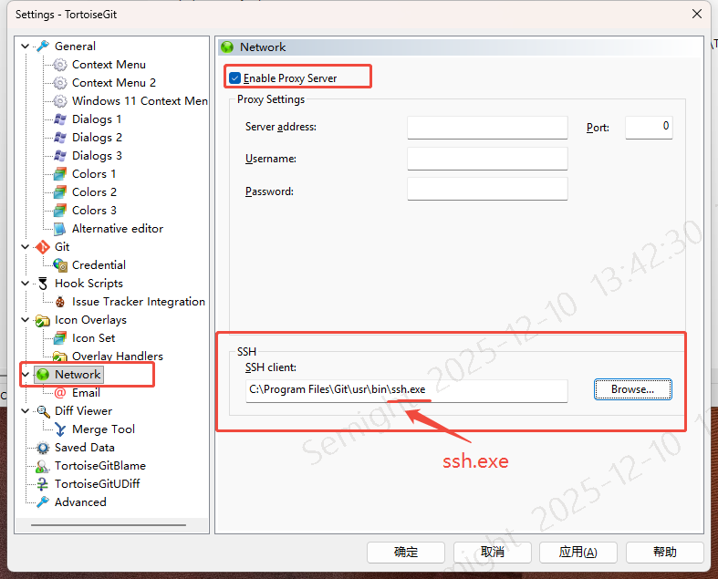
Task: Cancel with the 取消 button
Action: point(493,552)
